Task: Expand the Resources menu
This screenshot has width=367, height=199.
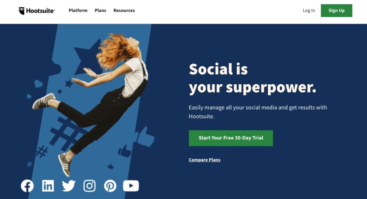Action: 124,11
